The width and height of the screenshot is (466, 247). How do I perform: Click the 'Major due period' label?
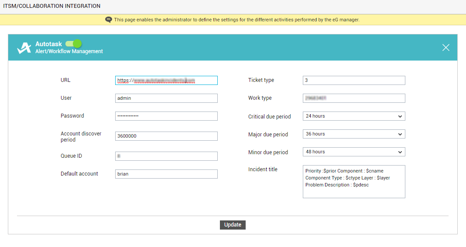pos(268,135)
